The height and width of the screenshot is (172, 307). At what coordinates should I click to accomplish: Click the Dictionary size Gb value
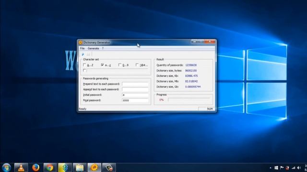click(x=193, y=87)
